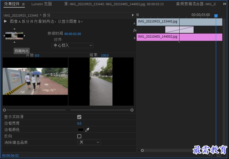Viewport: 229px width, 159px height.
Task: Switch to the 效果控件 tab
Action: pyautogui.click(x=12, y=4)
